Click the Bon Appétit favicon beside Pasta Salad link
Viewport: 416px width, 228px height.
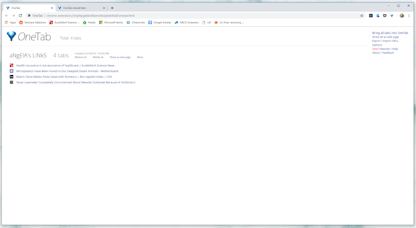tap(11, 77)
